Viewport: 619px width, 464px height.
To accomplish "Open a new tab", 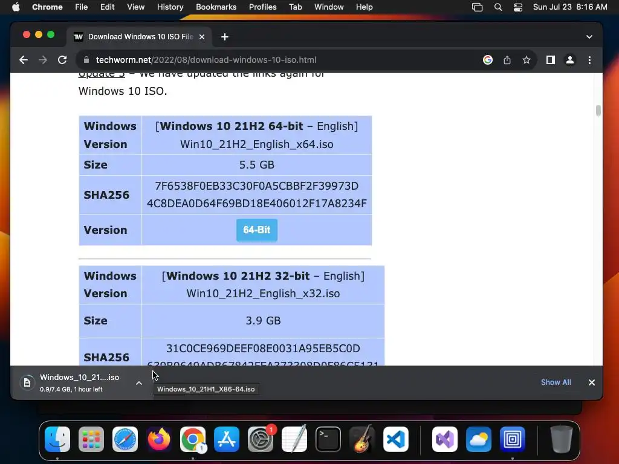I will [x=225, y=37].
